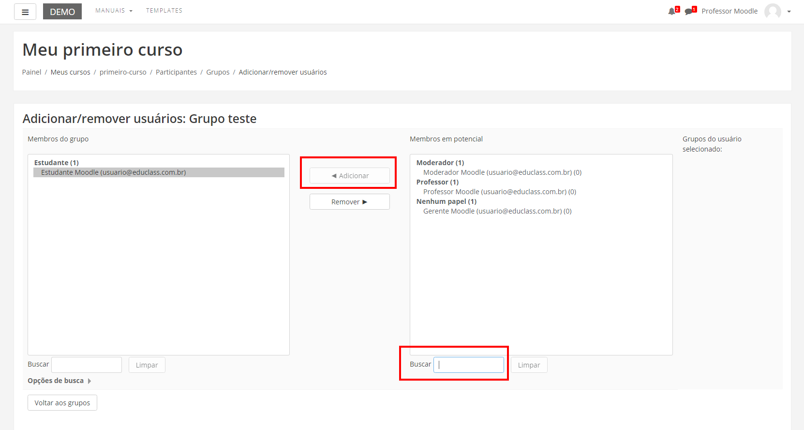This screenshot has width=804, height=430.
Task: Go to Participantes breadcrumb
Action: [176, 72]
